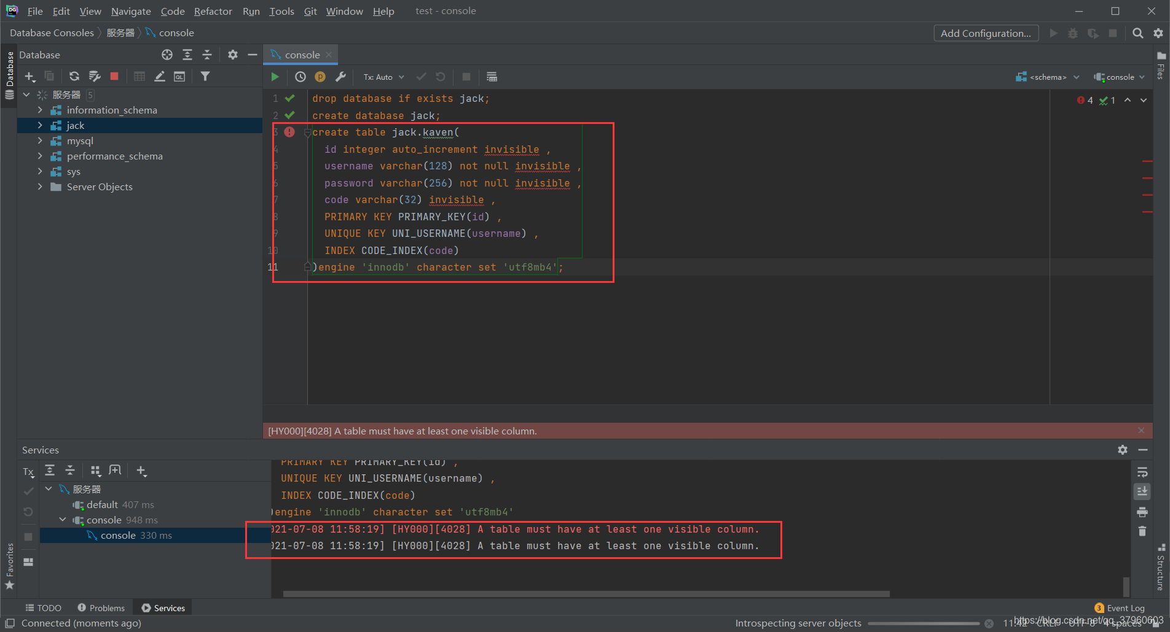Open Tx: Auto transaction mode dropdown
Screen dimensions: 1170x632
coord(384,77)
